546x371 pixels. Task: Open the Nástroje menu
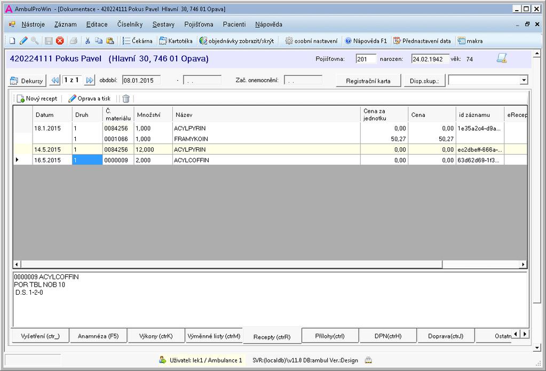(x=33, y=25)
